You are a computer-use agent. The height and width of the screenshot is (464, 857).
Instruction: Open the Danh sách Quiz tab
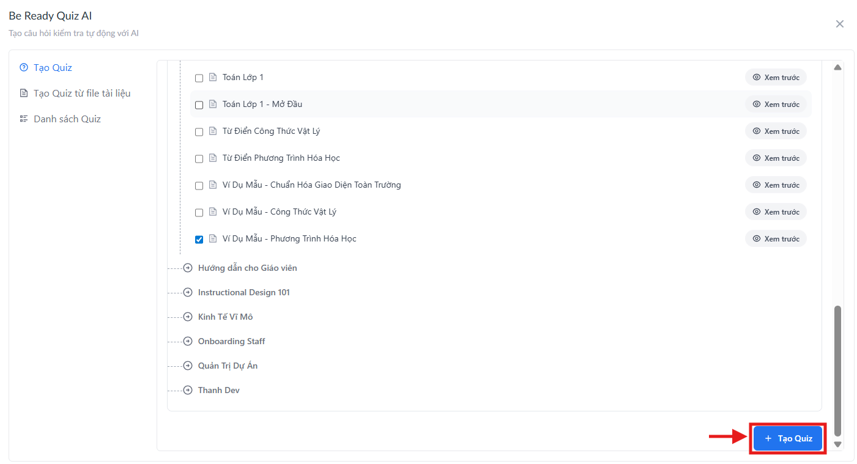61,119
